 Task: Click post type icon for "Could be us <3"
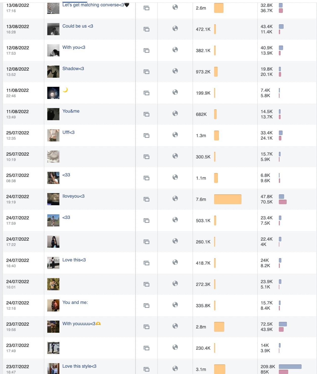coord(146,29)
